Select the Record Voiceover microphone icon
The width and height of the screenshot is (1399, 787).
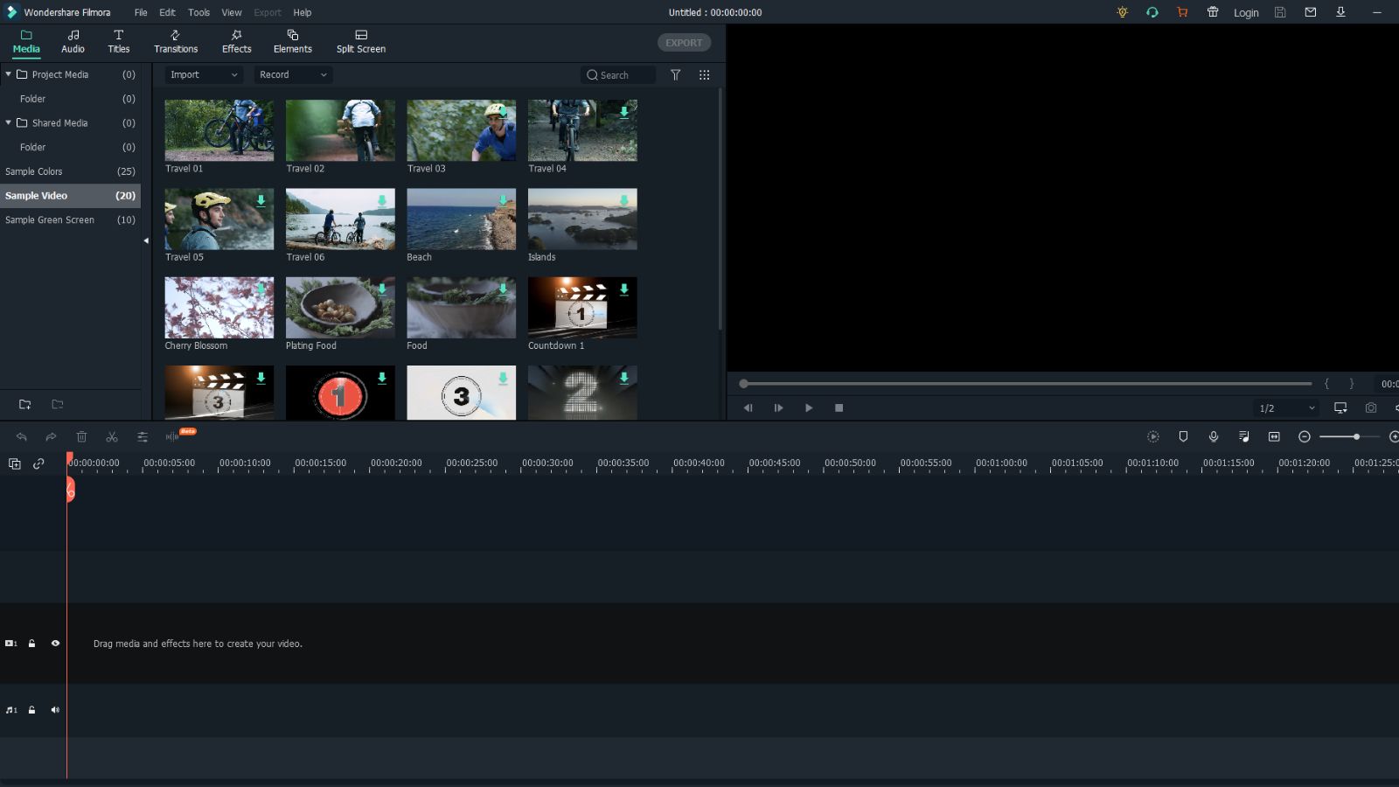(x=1214, y=436)
